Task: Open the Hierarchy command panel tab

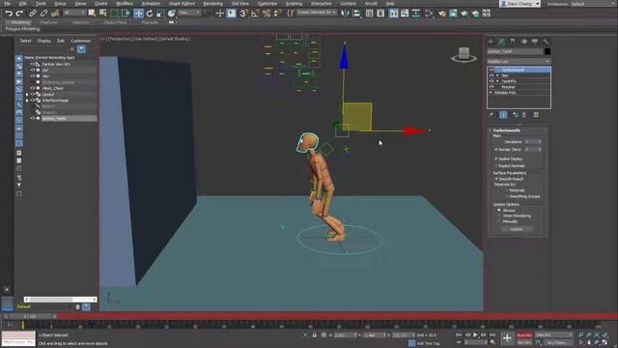Action: pyautogui.click(x=513, y=42)
